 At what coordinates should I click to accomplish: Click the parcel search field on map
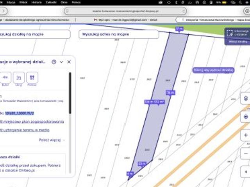pyautogui.click(x=35, y=34)
